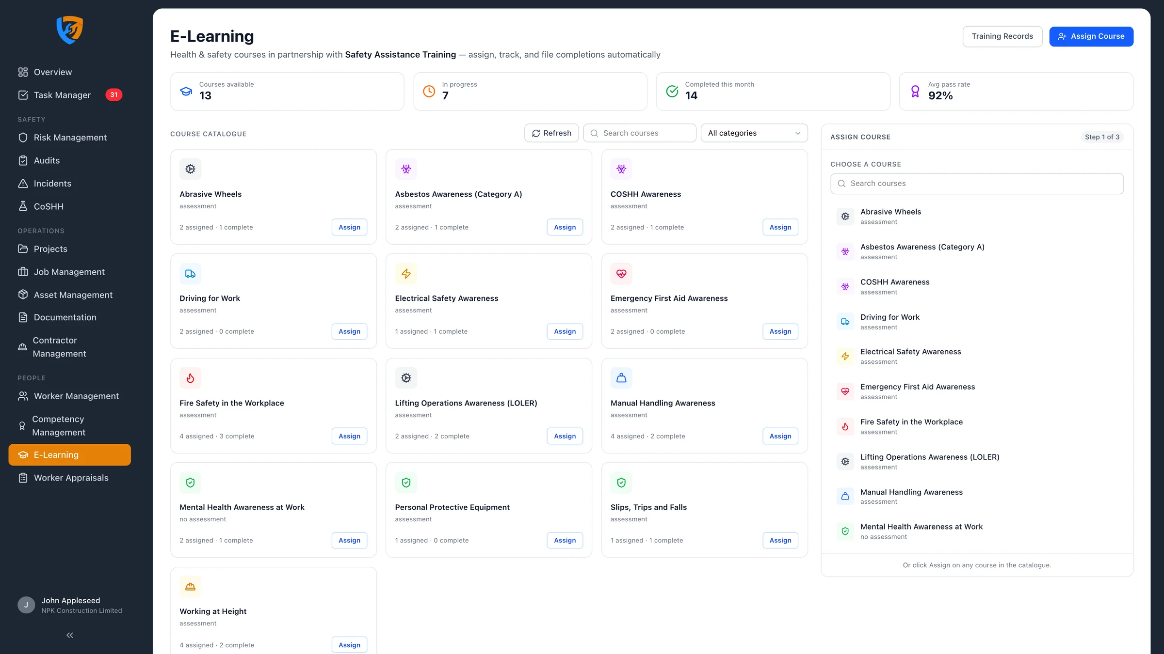Refresh the course catalogue
Viewport: 1164px width, 654px height.
click(551, 133)
